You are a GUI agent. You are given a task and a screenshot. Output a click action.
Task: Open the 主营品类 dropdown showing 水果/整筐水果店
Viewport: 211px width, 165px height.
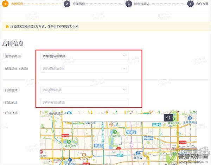click(84, 56)
